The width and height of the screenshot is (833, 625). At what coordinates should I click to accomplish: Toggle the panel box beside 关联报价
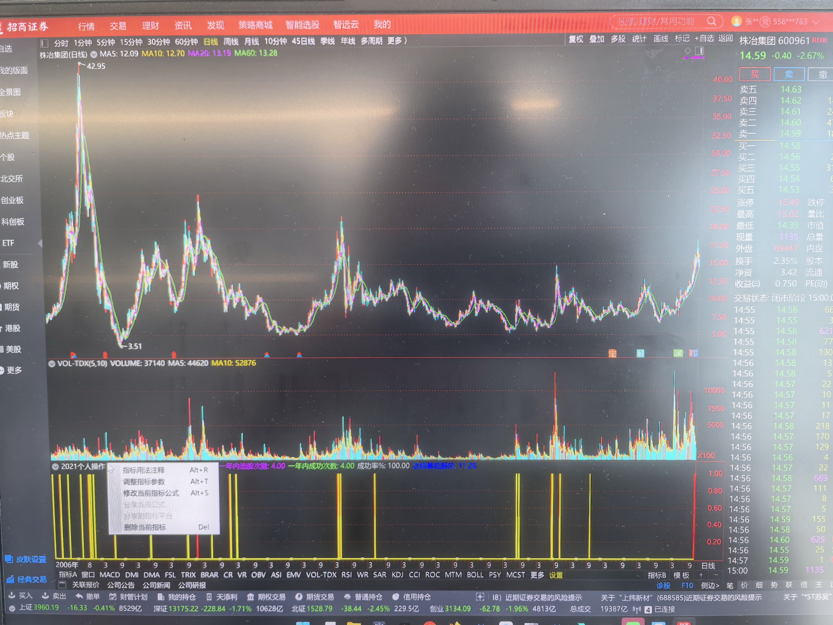[62, 585]
